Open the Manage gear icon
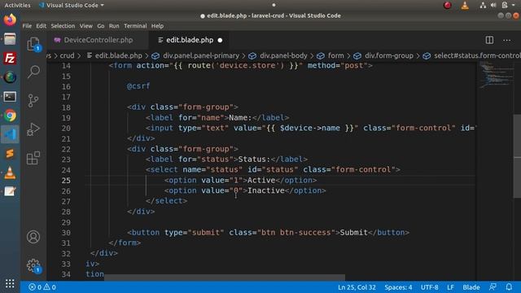521x293 pixels. (x=33, y=265)
